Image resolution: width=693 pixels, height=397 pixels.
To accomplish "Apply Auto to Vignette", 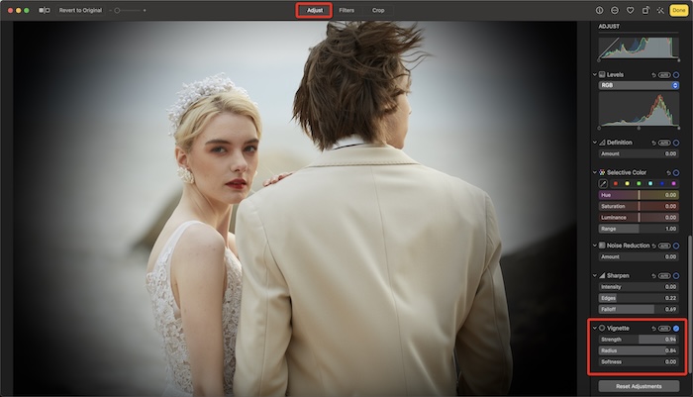I will tap(664, 329).
